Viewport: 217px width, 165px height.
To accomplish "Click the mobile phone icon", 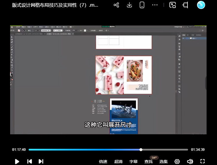I will point(142,5).
